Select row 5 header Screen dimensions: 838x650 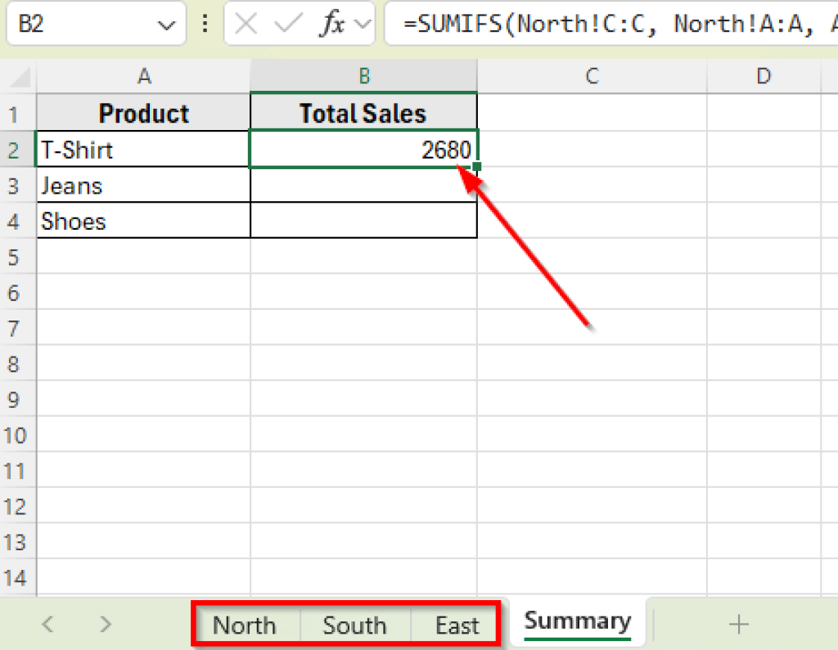point(18,257)
